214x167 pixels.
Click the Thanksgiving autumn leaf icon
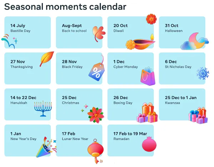pos(47,59)
